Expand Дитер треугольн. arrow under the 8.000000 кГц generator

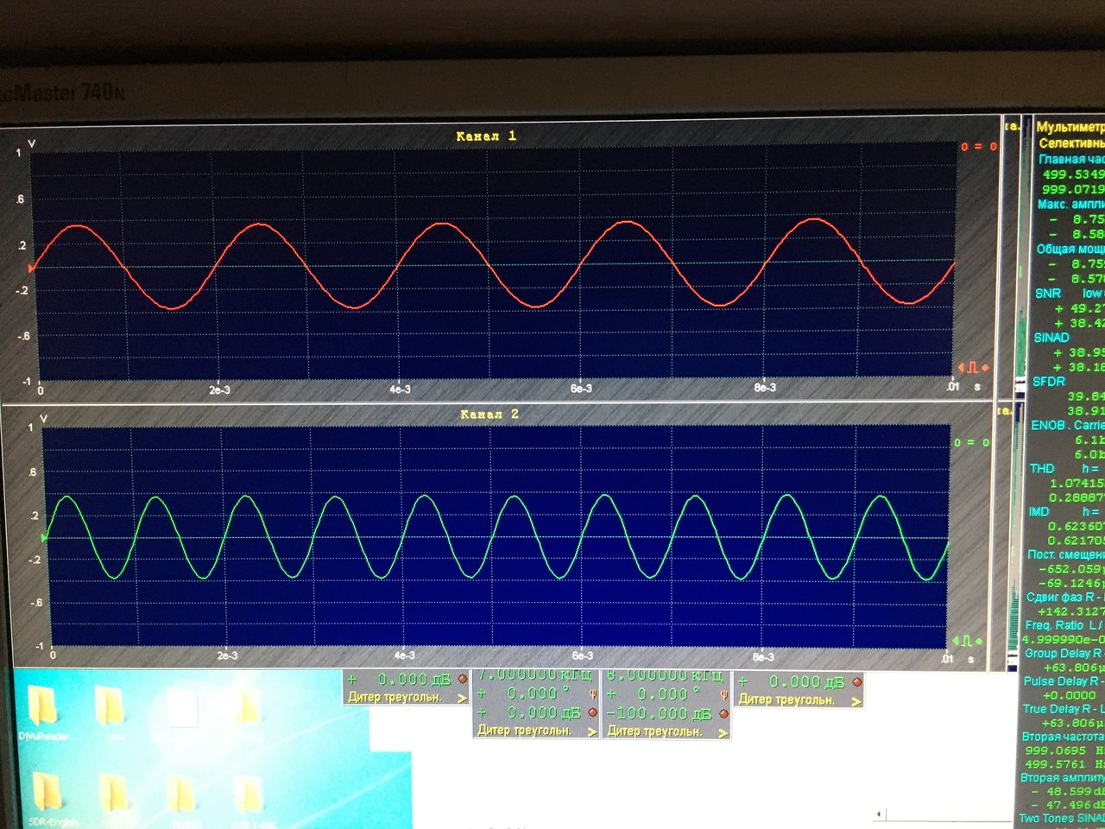pyautogui.click(x=723, y=732)
